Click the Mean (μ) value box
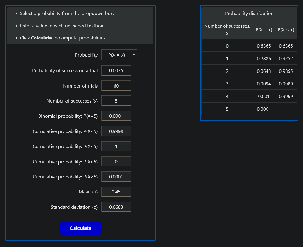Viewport: 303px width, 247px height. pyautogui.click(x=116, y=192)
